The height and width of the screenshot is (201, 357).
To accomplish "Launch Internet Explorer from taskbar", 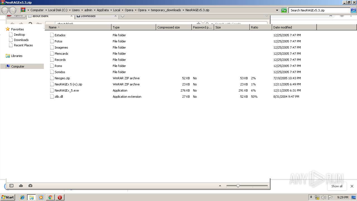I will coord(22,197).
